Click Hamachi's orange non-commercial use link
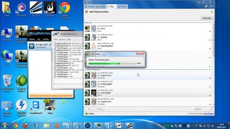230x129 pixels. tap(51, 96)
